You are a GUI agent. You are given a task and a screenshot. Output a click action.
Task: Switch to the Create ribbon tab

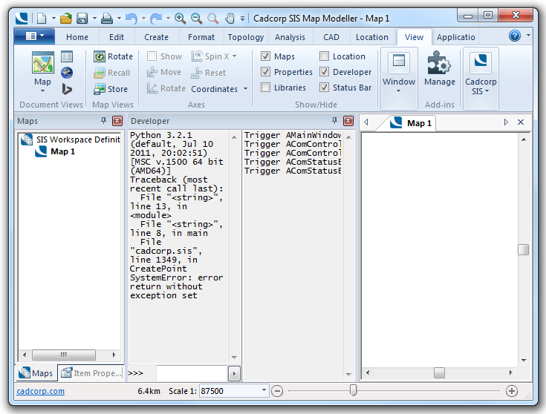click(156, 37)
